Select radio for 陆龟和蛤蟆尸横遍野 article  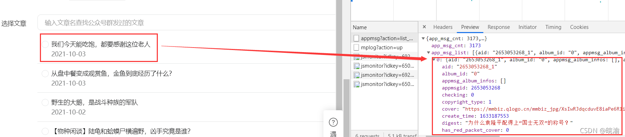(45, 131)
